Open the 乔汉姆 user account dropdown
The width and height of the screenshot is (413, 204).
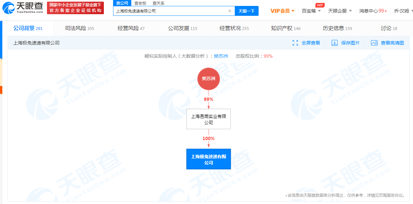(403, 11)
